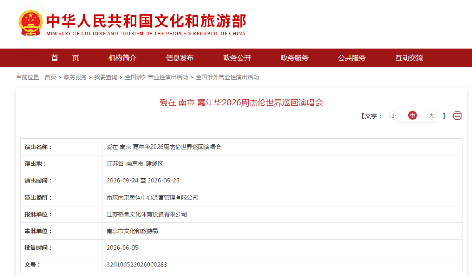The width and height of the screenshot is (472, 277).
Task: Go to 政务服务 in breadcrumb
Action: coord(75,77)
